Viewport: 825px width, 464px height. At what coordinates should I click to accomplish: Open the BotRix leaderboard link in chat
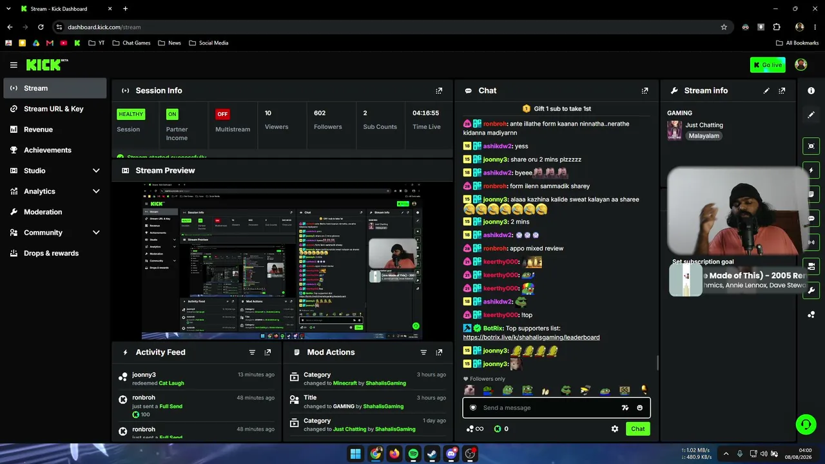pos(531,337)
